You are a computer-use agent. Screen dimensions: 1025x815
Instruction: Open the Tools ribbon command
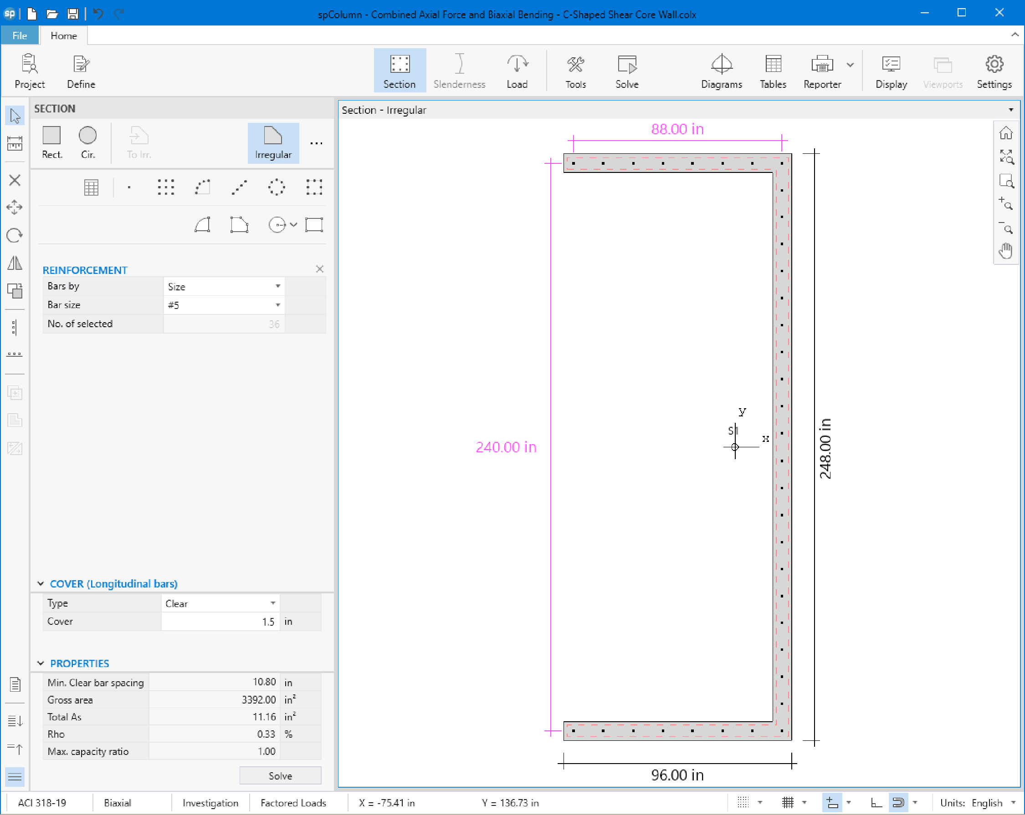point(575,71)
